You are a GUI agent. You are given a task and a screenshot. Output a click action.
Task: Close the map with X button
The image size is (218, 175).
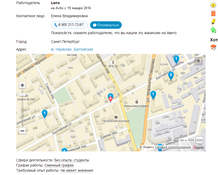pos(198,61)
